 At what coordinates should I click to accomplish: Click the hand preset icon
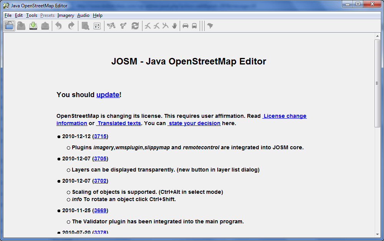click(174, 26)
